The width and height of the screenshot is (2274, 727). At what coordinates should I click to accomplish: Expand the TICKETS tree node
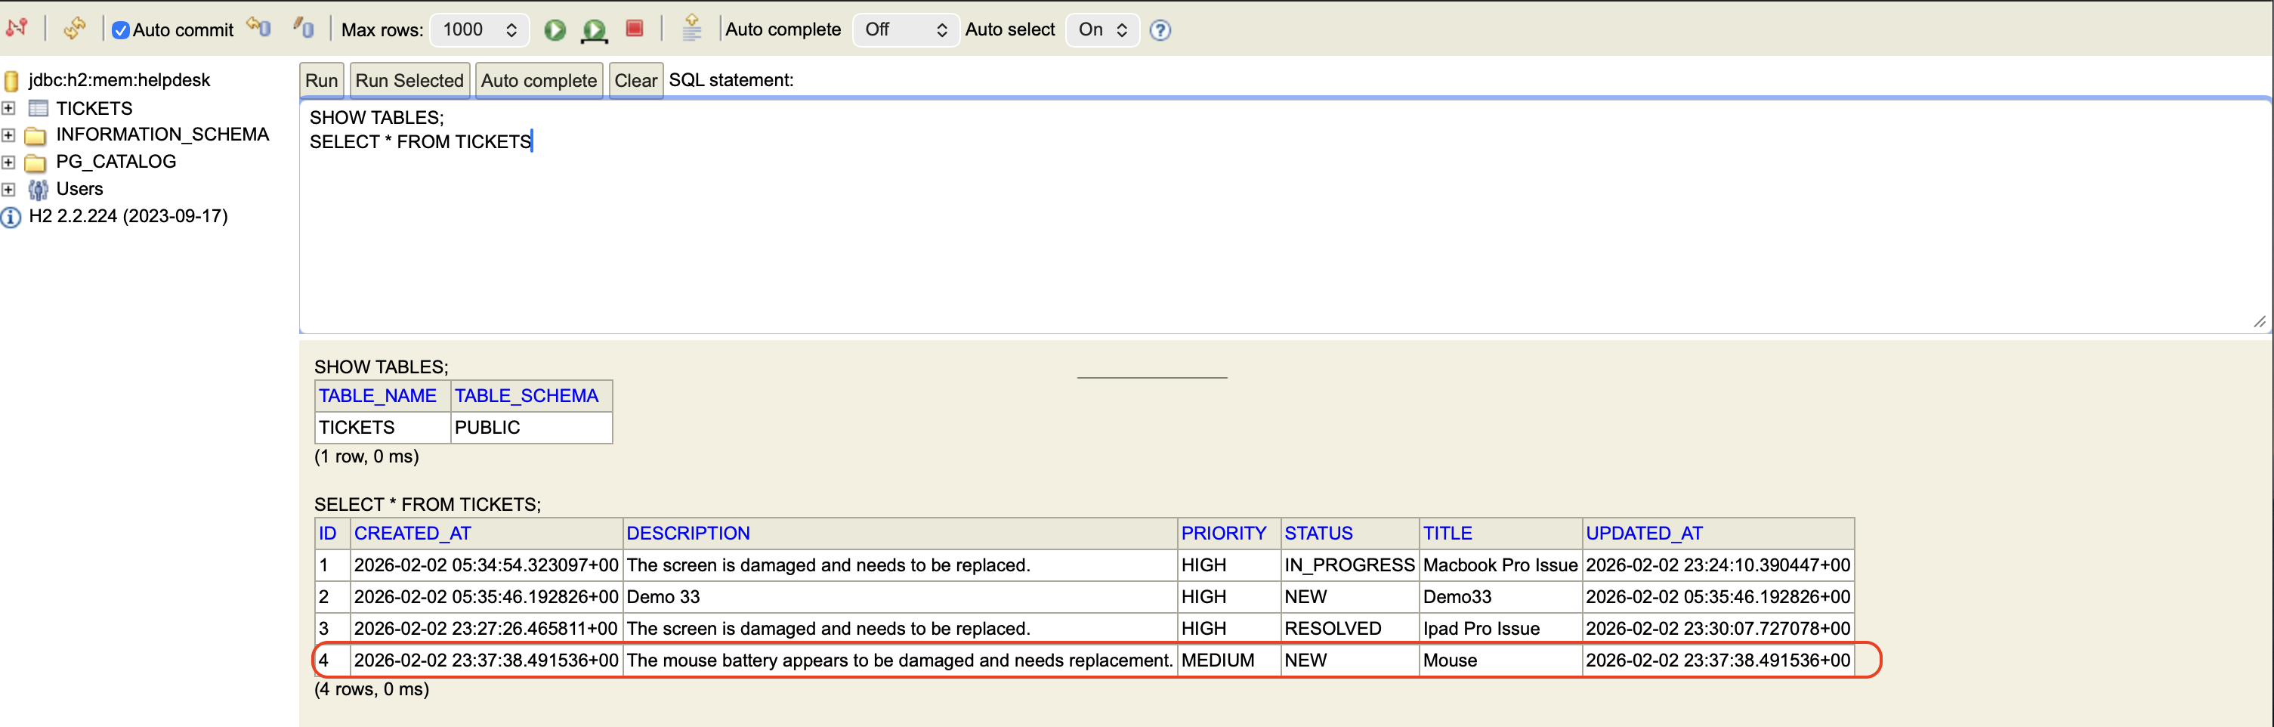coord(9,108)
